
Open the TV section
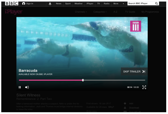[99, 4]
